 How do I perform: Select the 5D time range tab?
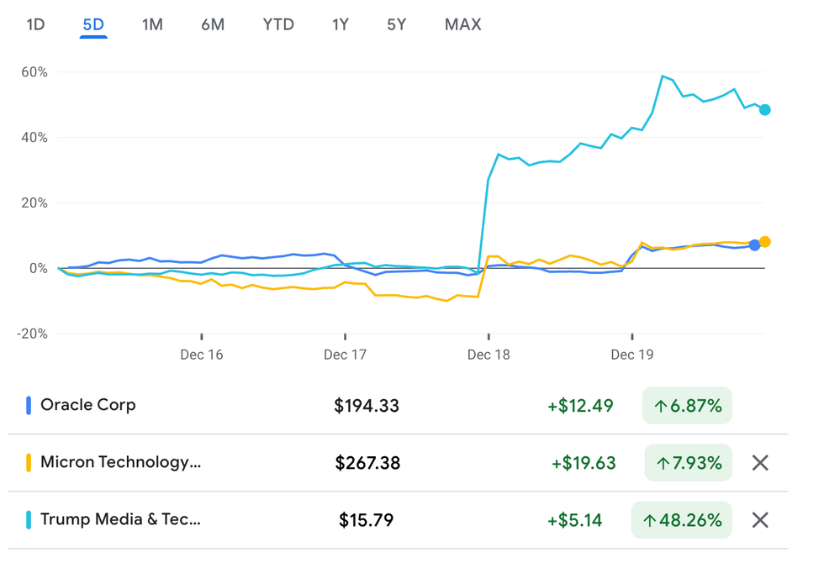[93, 24]
